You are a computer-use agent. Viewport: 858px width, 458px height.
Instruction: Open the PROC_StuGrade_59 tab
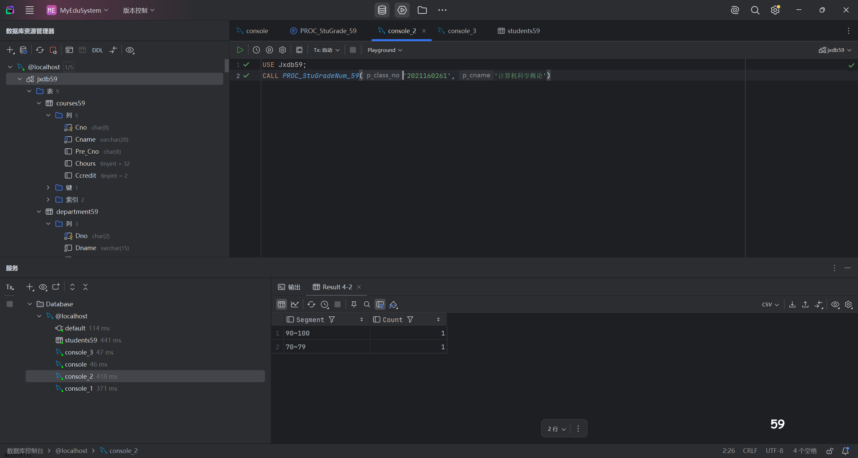(x=328, y=31)
